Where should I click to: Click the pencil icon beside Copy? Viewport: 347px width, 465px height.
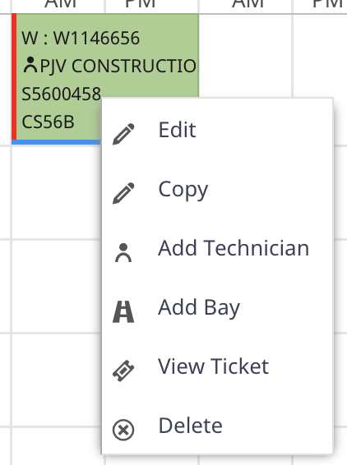point(123,193)
